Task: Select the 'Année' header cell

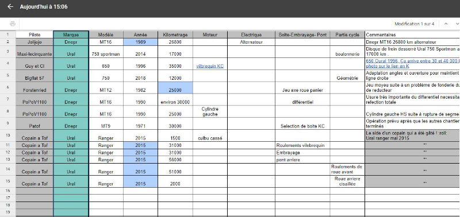Action: pyautogui.click(x=140, y=34)
